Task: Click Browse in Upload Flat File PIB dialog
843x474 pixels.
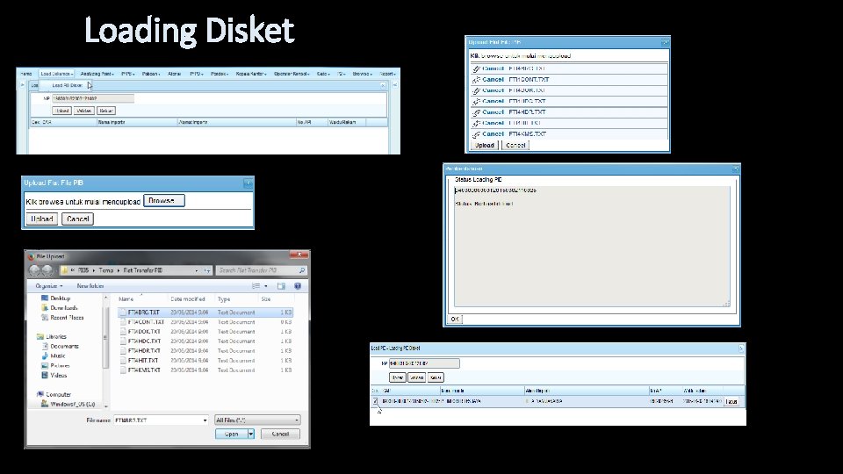Action: 164,200
